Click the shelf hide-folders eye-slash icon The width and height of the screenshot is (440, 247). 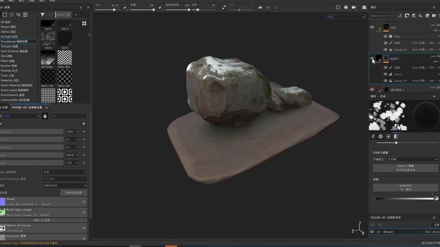click(x=18, y=14)
